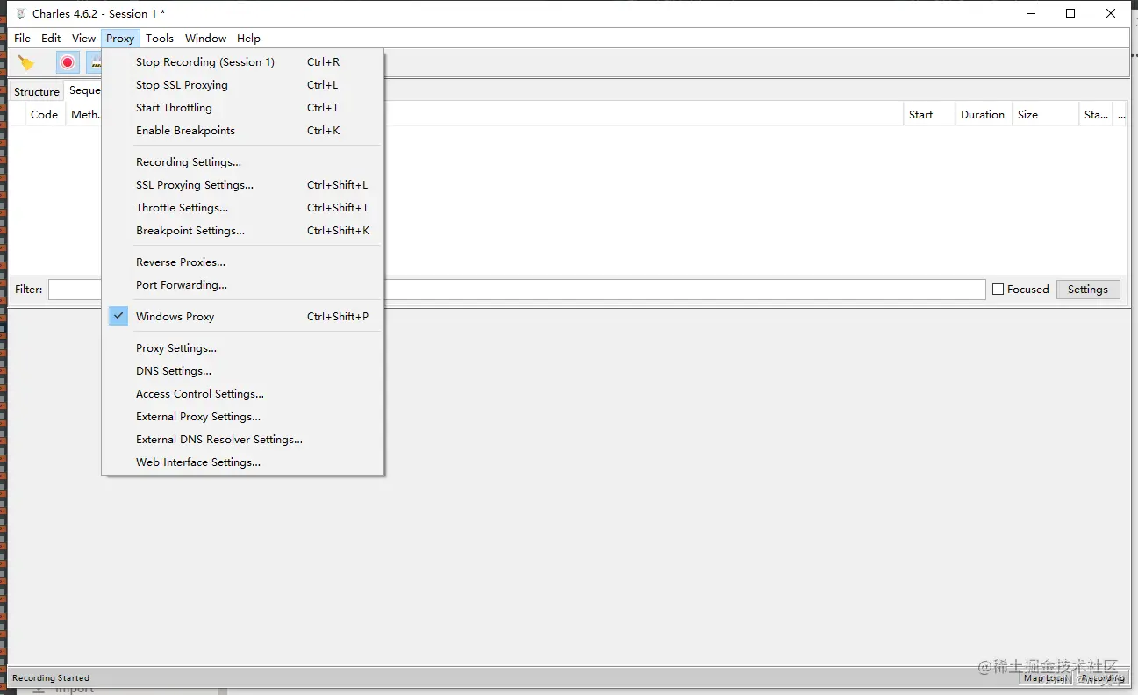Choose Stop Recording (Session 1)
The height and width of the screenshot is (695, 1138).
242,62
